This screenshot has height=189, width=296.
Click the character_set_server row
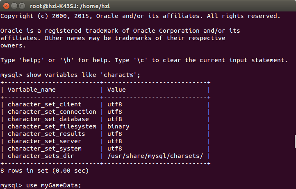click(105, 141)
